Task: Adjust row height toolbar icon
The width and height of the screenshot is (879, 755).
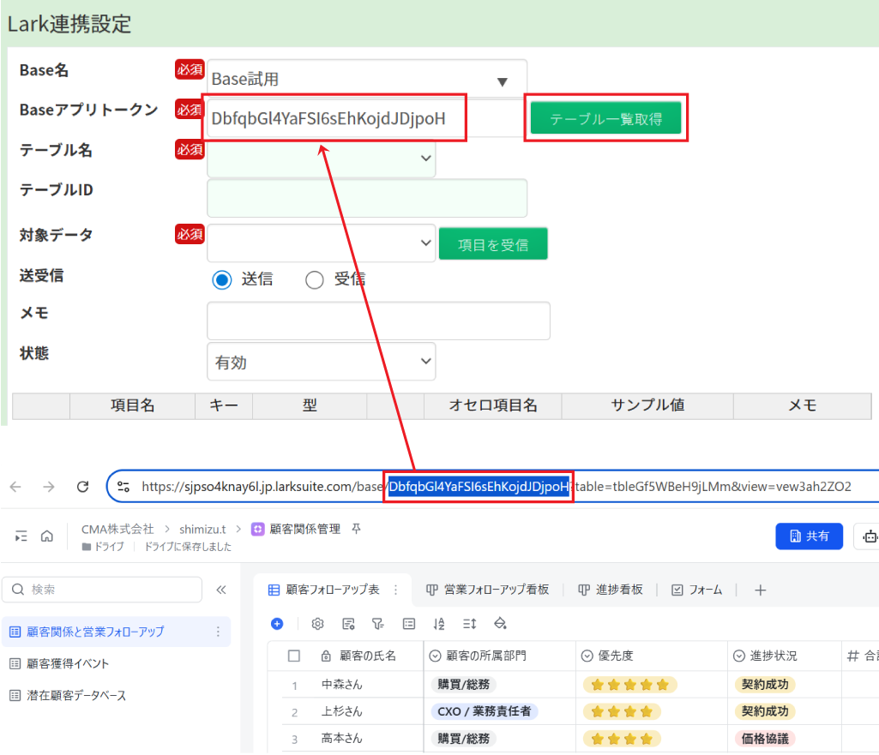Action: coord(470,623)
